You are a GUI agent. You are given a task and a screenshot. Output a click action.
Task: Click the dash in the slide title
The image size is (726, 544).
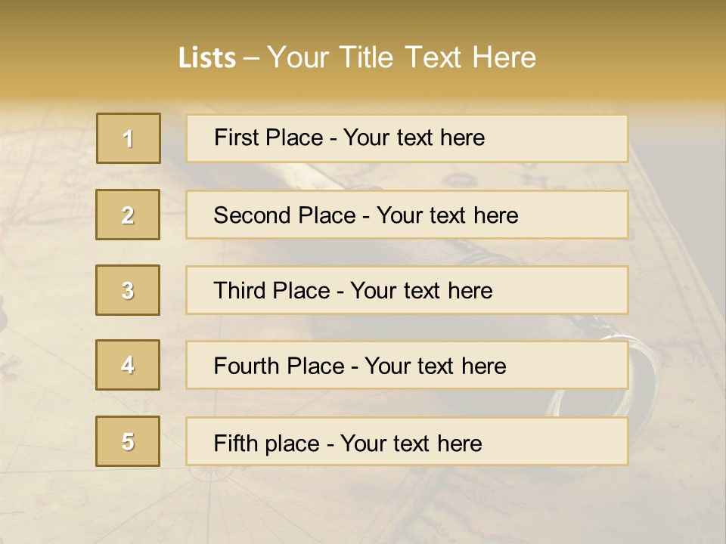252,58
